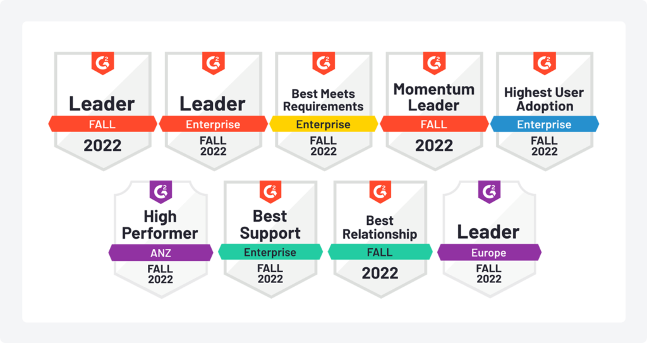Click the blue Enterprise ribbon
This screenshot has width=647, height=343.
click(545, 124)
